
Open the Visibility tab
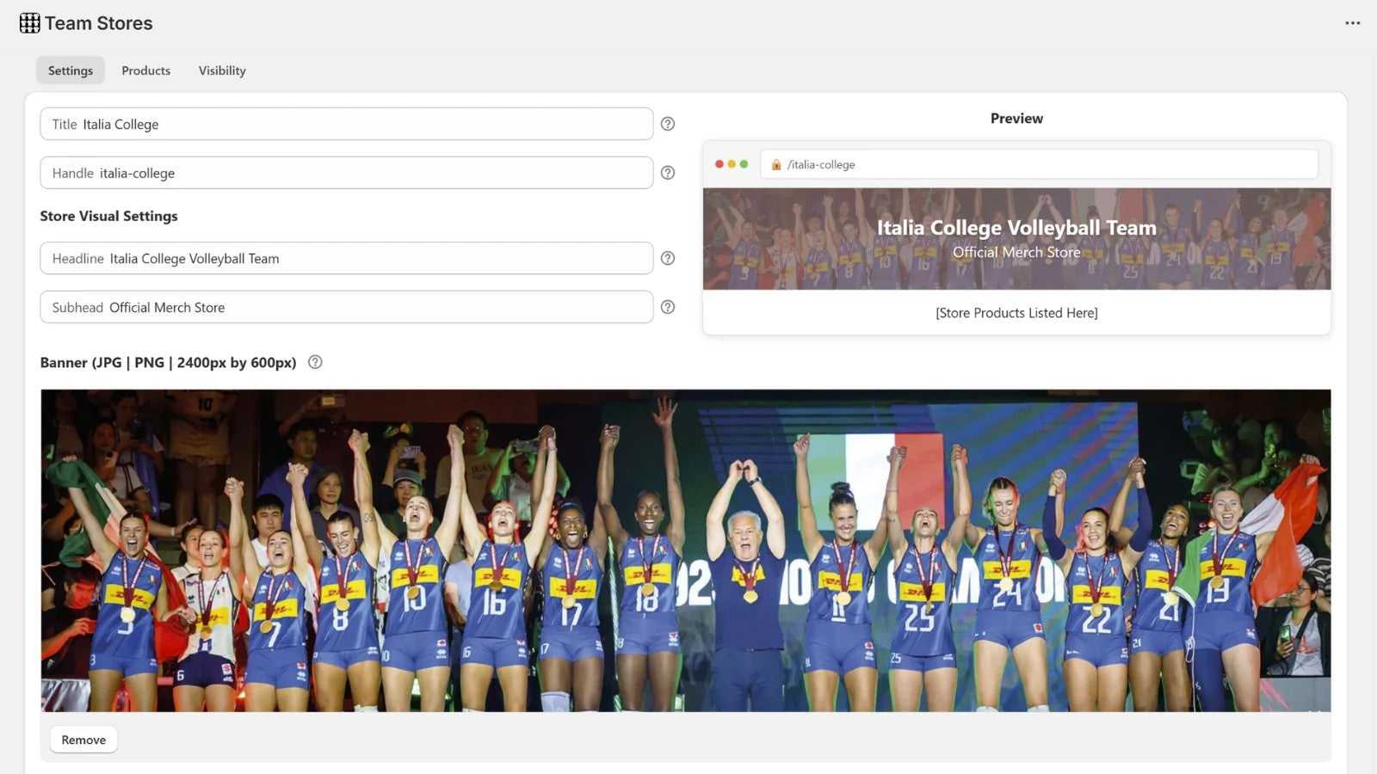click(222, 71)
